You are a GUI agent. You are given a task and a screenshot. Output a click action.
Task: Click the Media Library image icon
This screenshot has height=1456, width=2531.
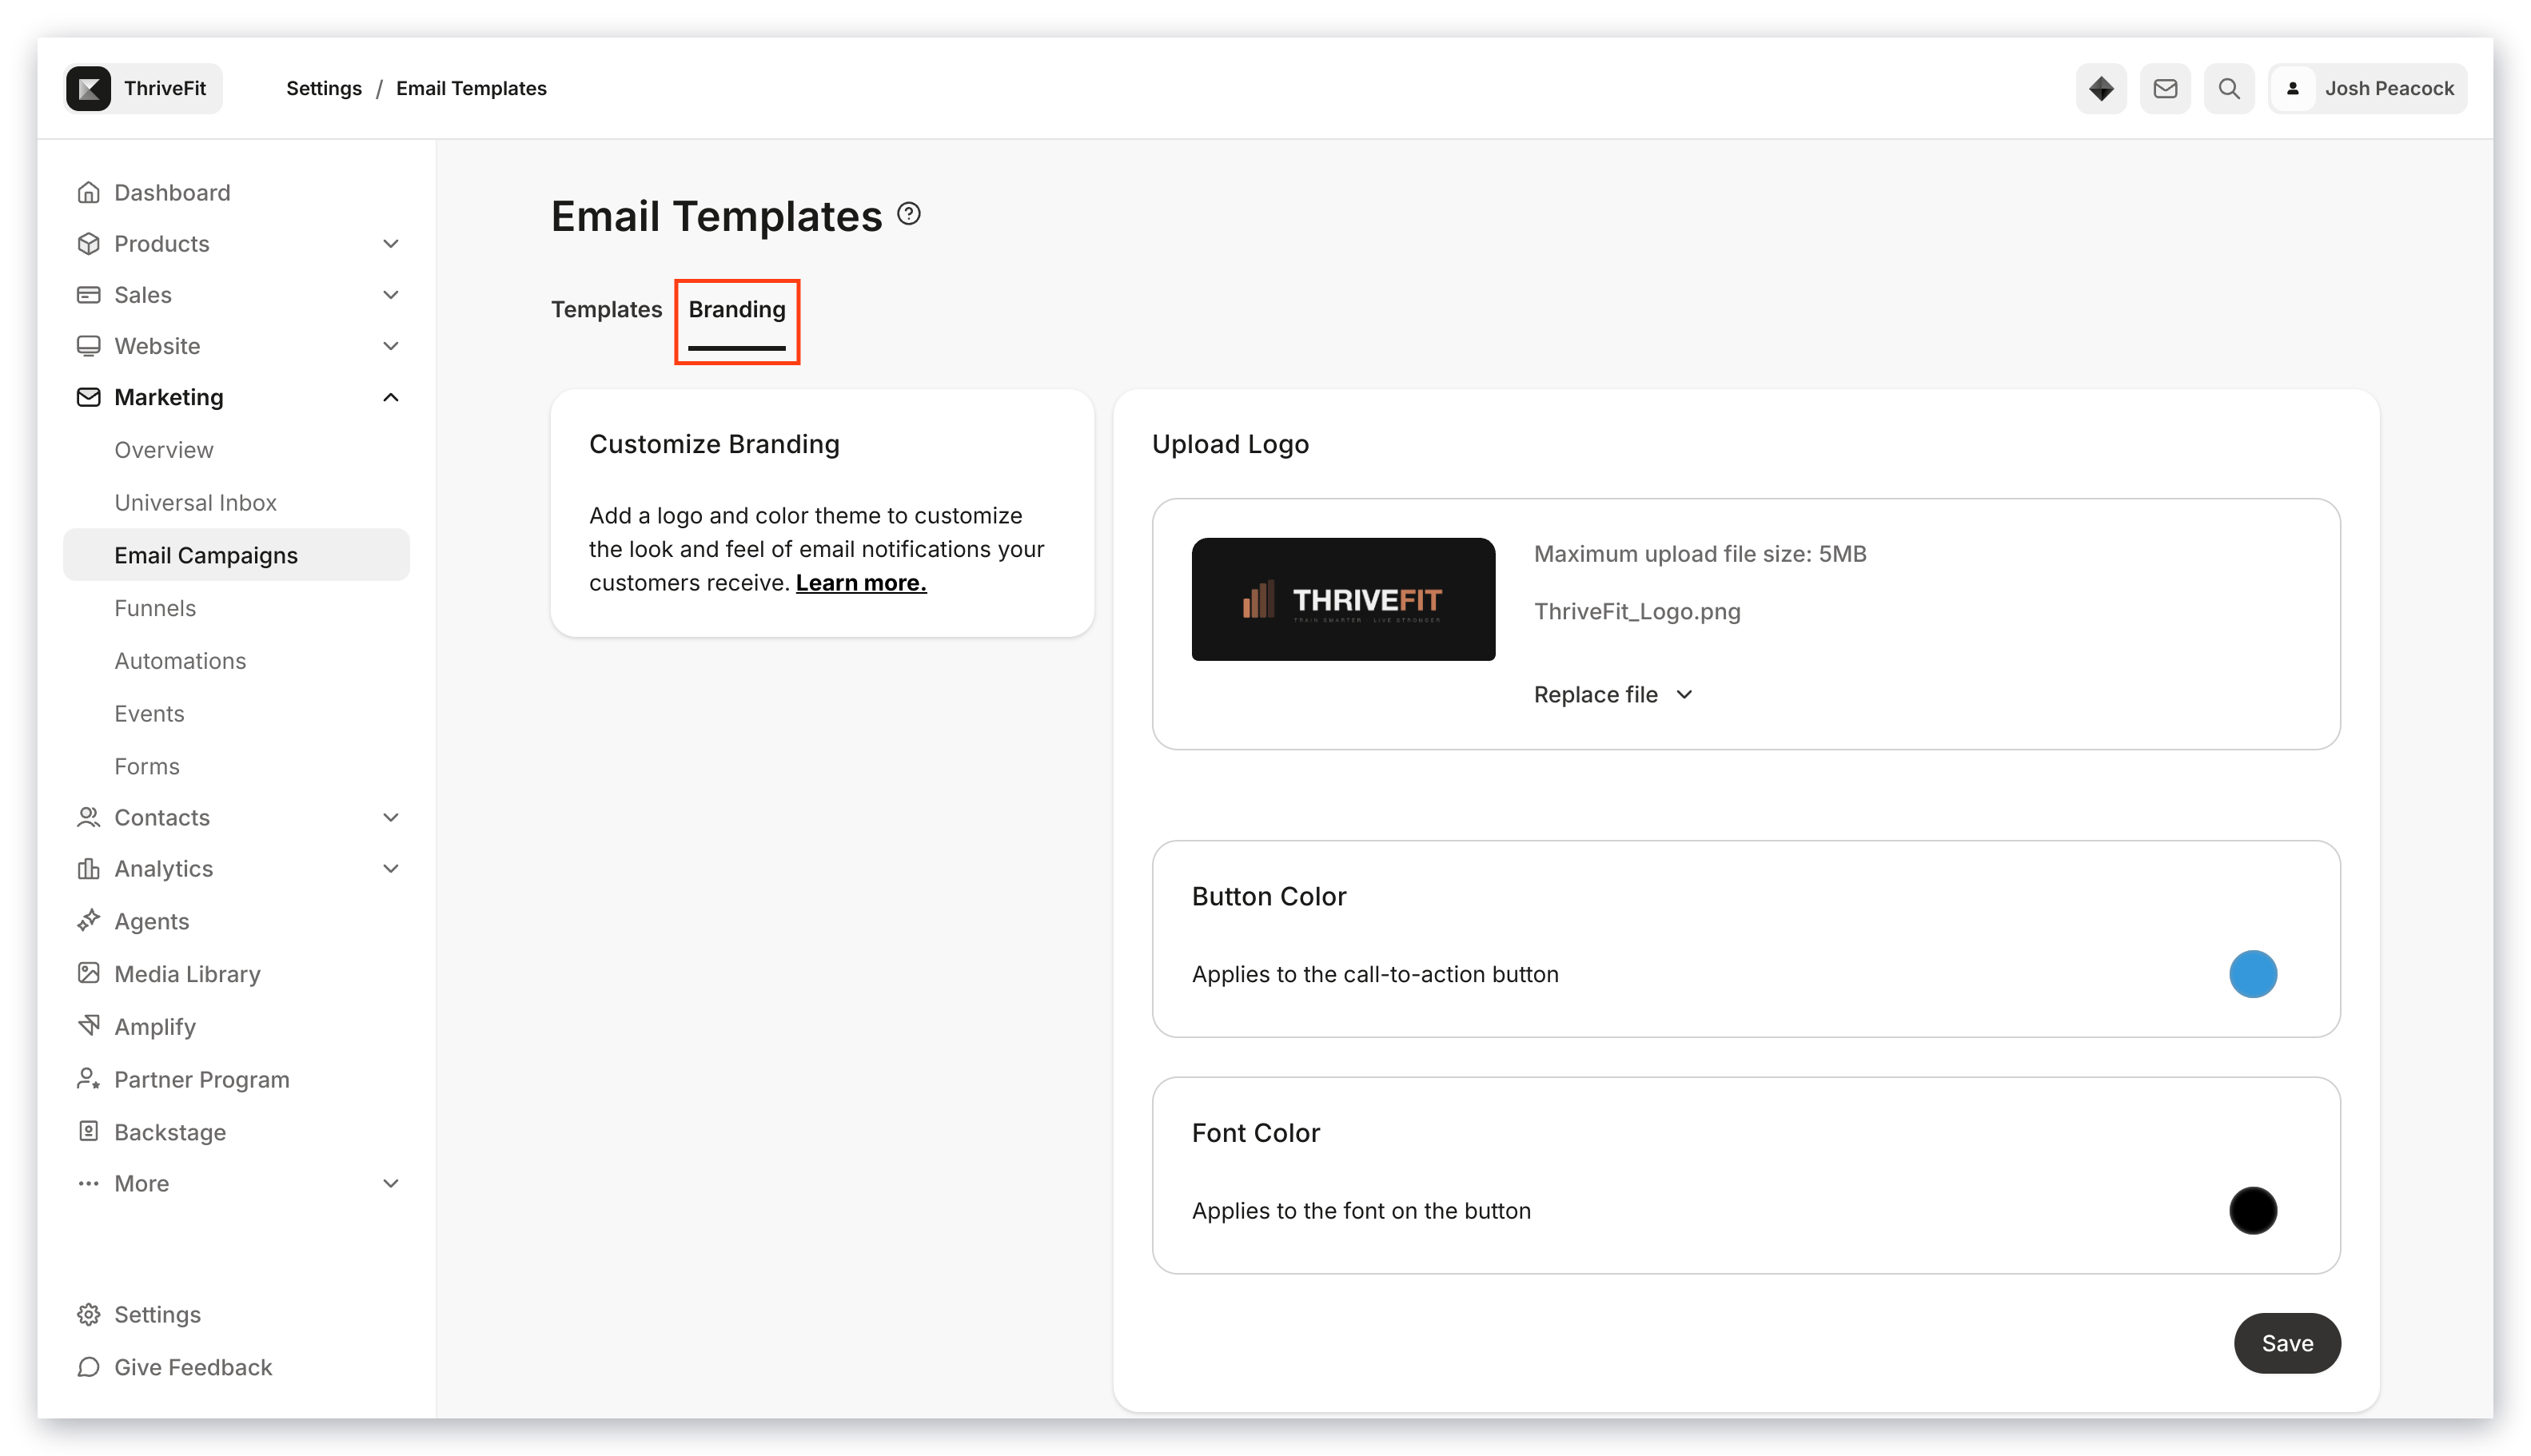pyautogui.click(x=88, y=973)
